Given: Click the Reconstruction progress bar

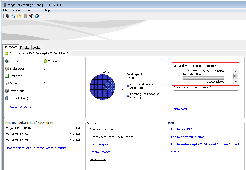Looking at the screenshot, I should tap(204, 78).
